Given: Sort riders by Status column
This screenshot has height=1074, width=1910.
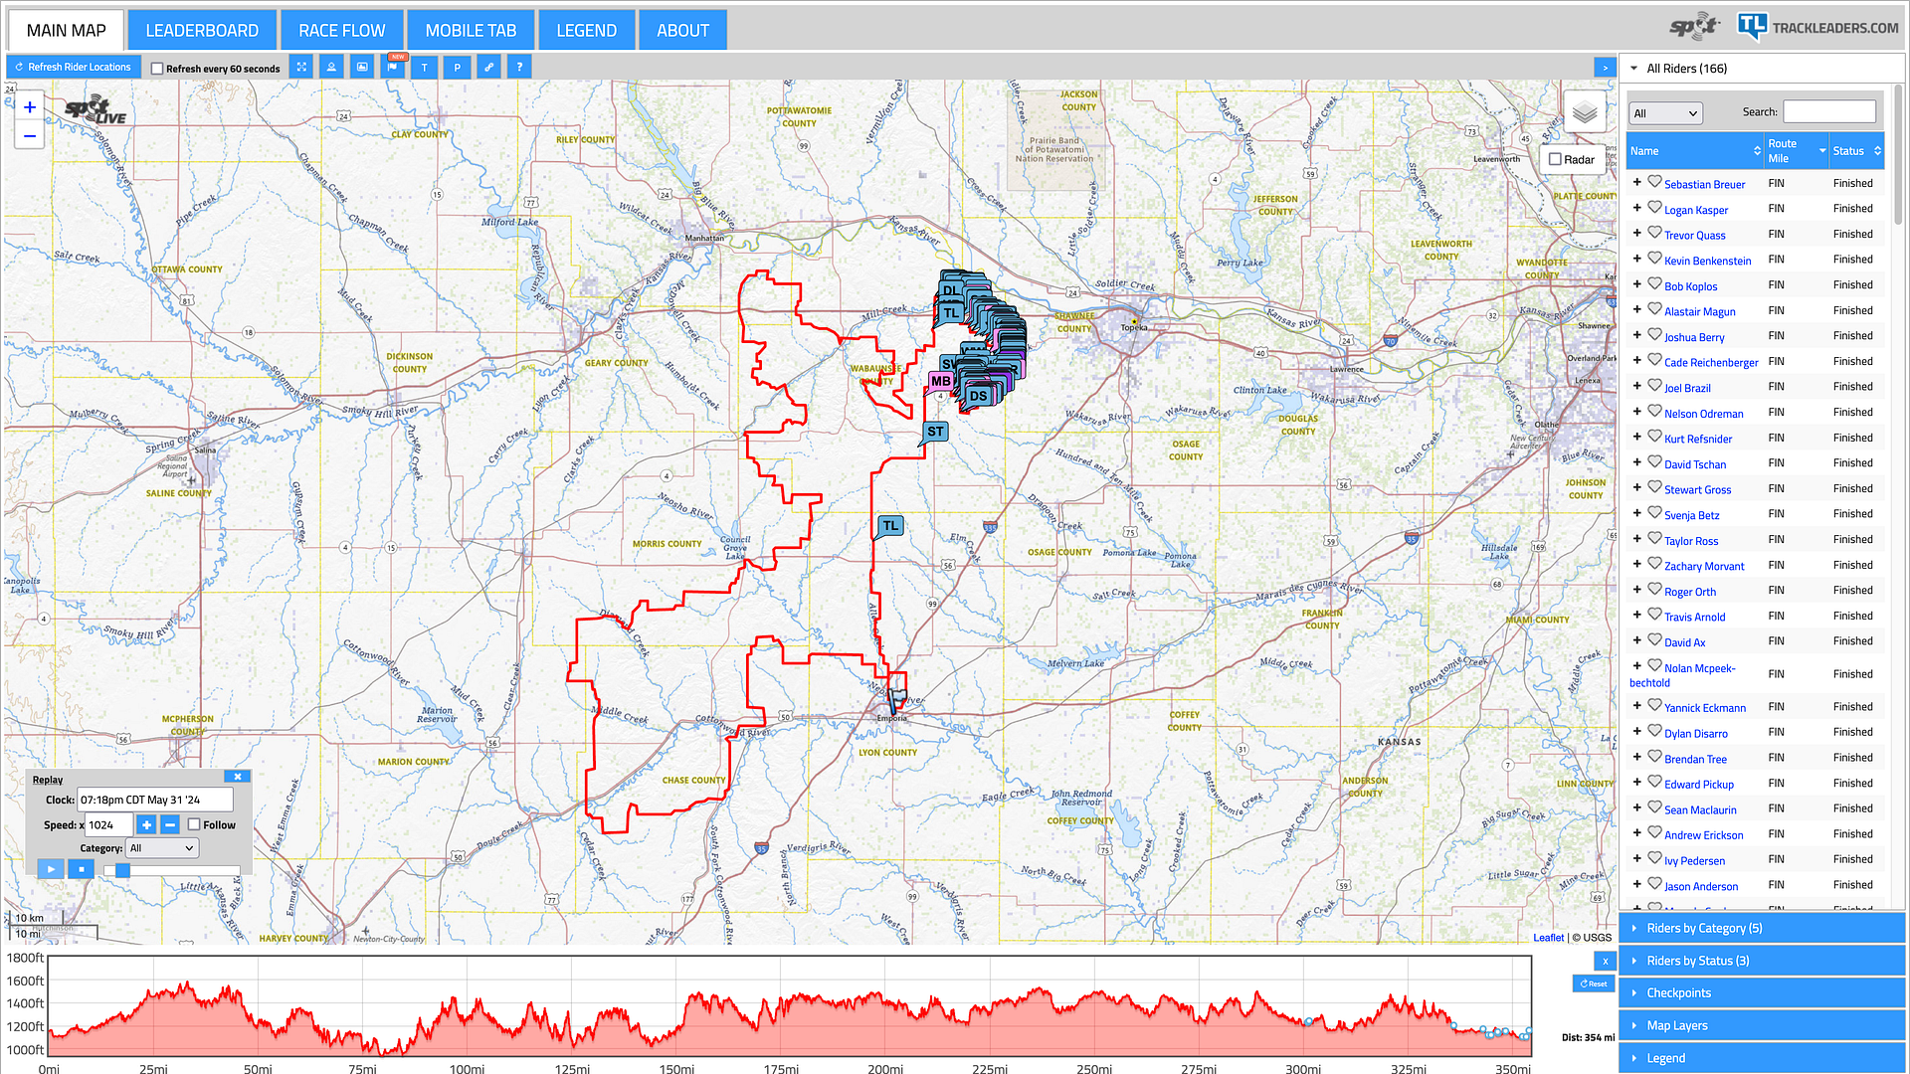Looking at the screenshot, I should click(1856, 151).
